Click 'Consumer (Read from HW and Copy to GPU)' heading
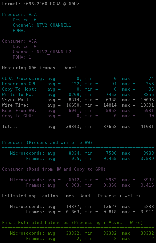The image size is (156, 243). click(x=54, y=169)
